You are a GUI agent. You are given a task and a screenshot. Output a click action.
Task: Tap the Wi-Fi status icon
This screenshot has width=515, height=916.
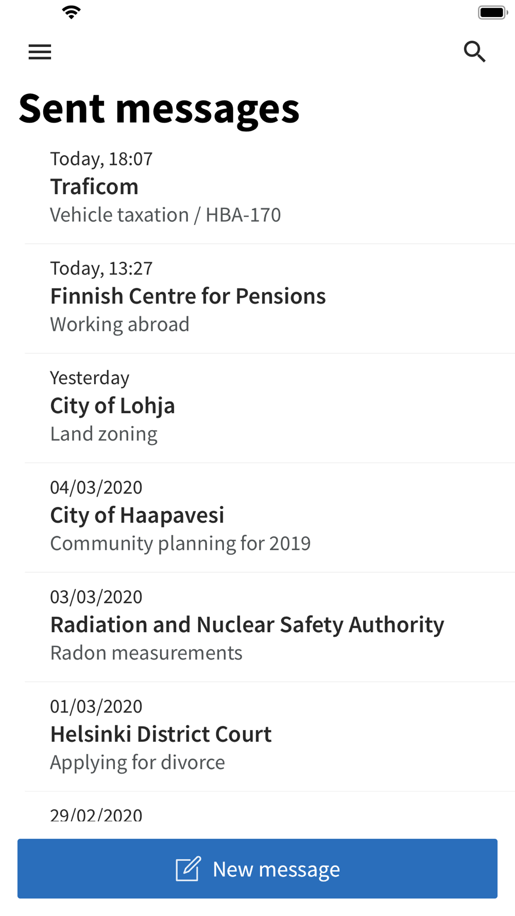71,12
